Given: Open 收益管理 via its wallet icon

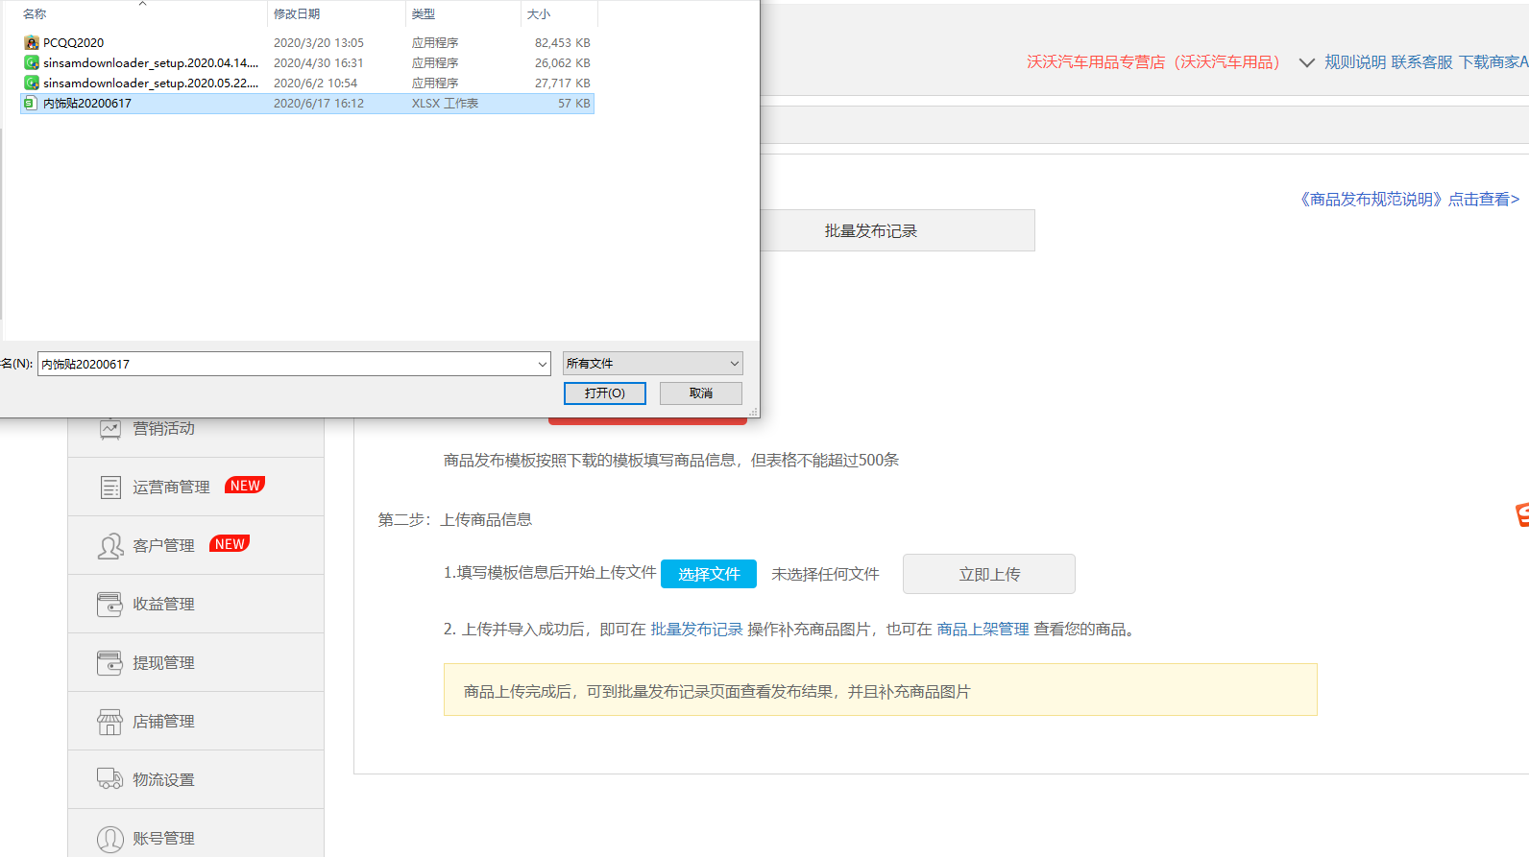Looking at the screenshot, I should pyautogui.click(x=110, y=605).
